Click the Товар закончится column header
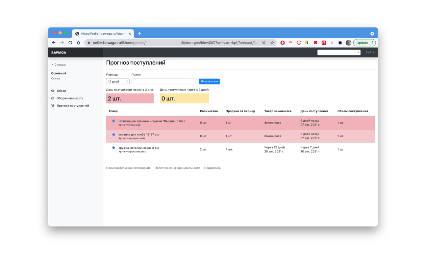 coord(278,111)
